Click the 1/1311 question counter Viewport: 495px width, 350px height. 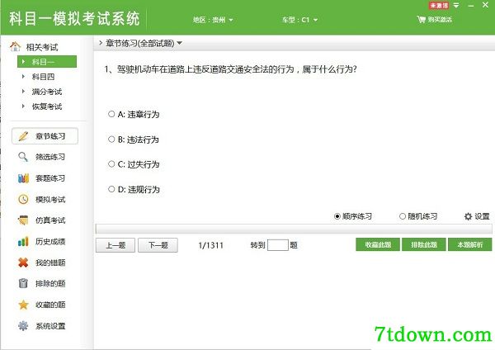(211, 245)
